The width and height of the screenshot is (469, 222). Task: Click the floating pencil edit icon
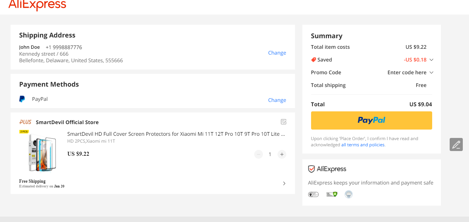(456, 144)
